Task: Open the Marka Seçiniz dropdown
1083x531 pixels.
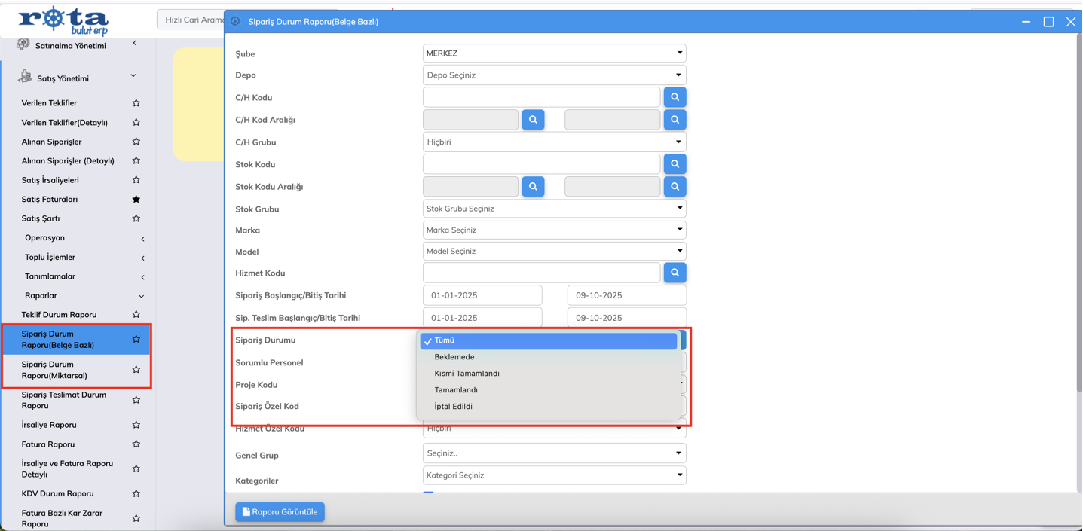Action: tap(554, 230)
